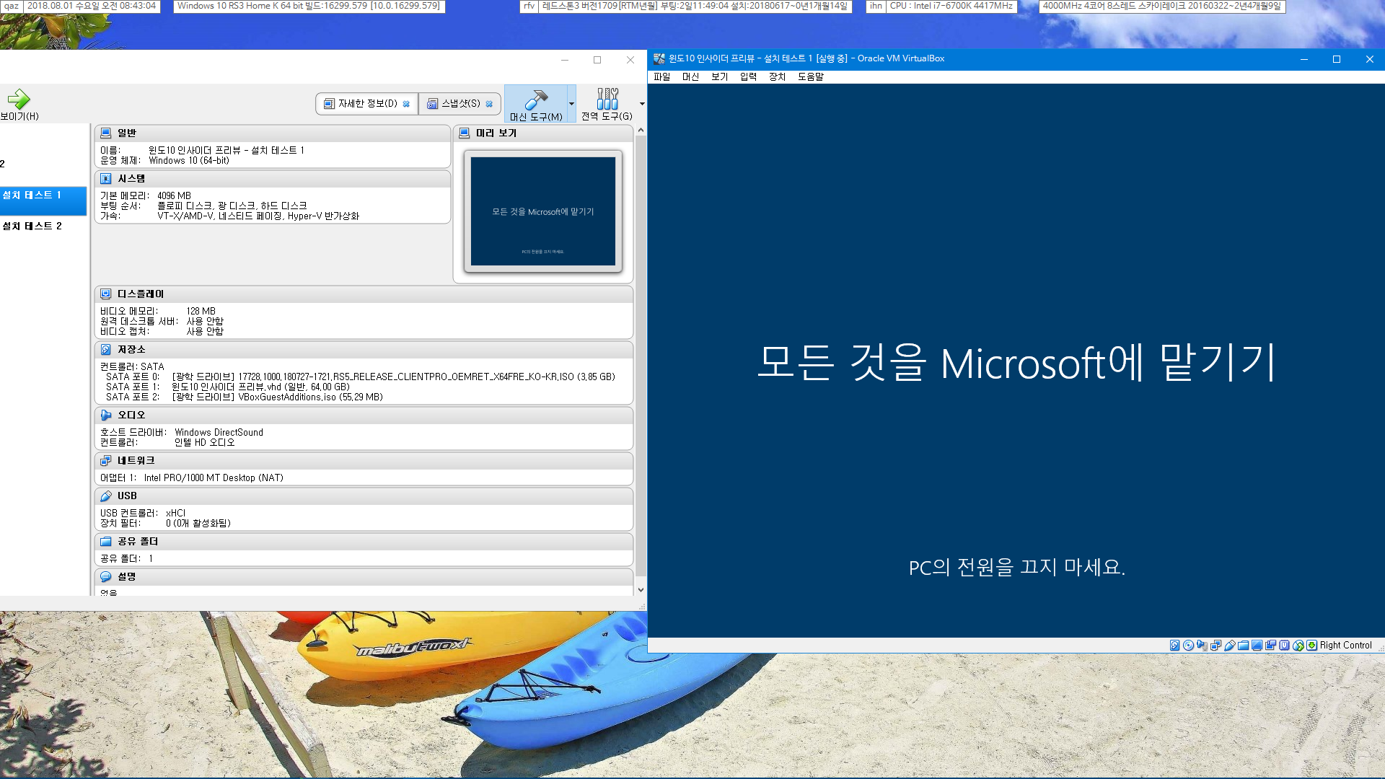Open the Global Tools (전역 도구) icon

(607, 99)
